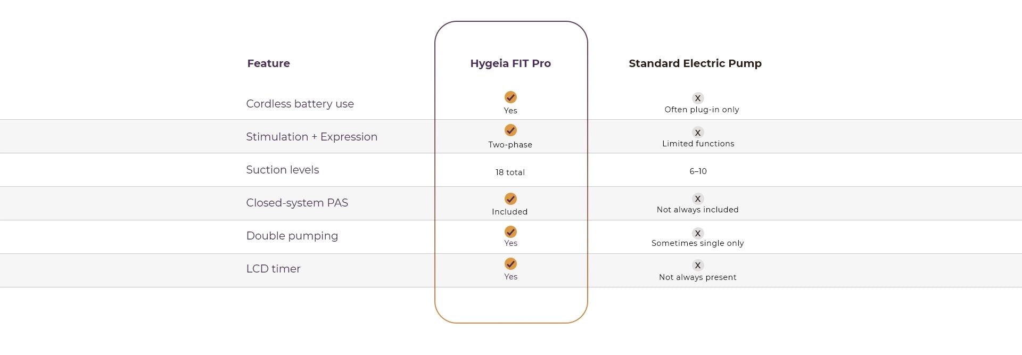Image resolution: width=1022 pixels, height=355 pixels.
Task: Click the Two-phase orange checkmark icon
Action: pos(510,130)
